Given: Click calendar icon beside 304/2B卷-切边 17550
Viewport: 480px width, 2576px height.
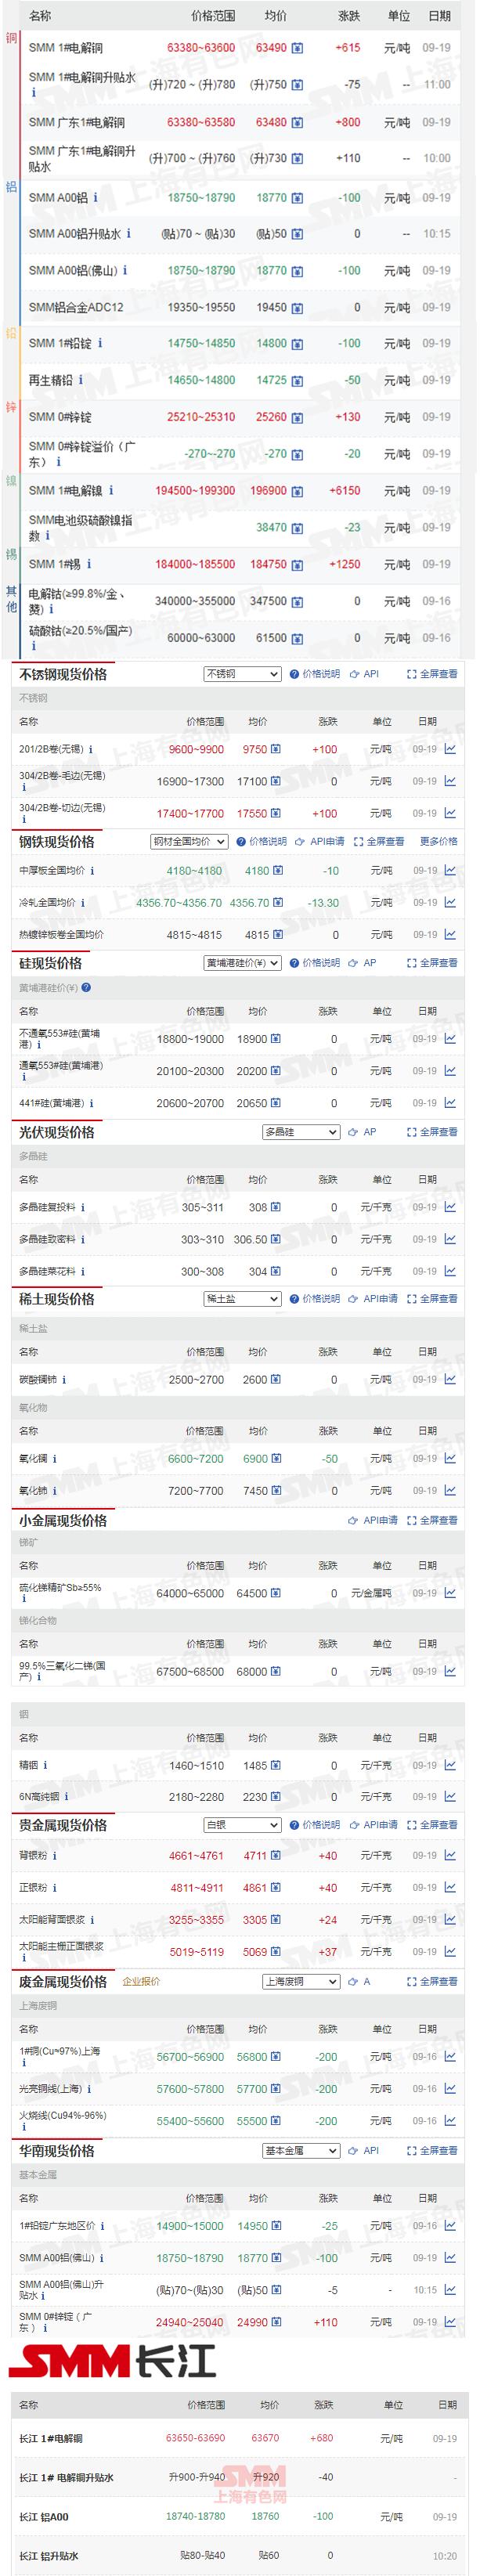Looking at the screenshot, I should click(x=276, y=814).
